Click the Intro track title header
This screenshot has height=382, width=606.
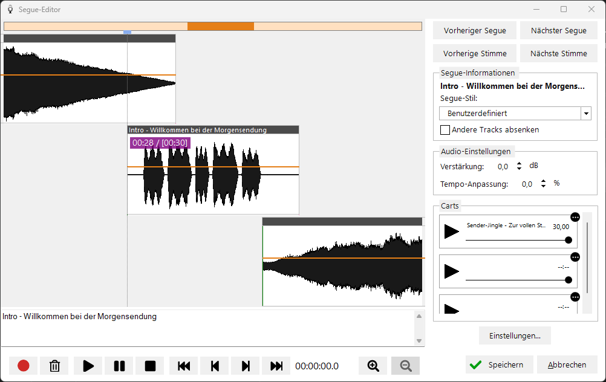coord(213,130)
